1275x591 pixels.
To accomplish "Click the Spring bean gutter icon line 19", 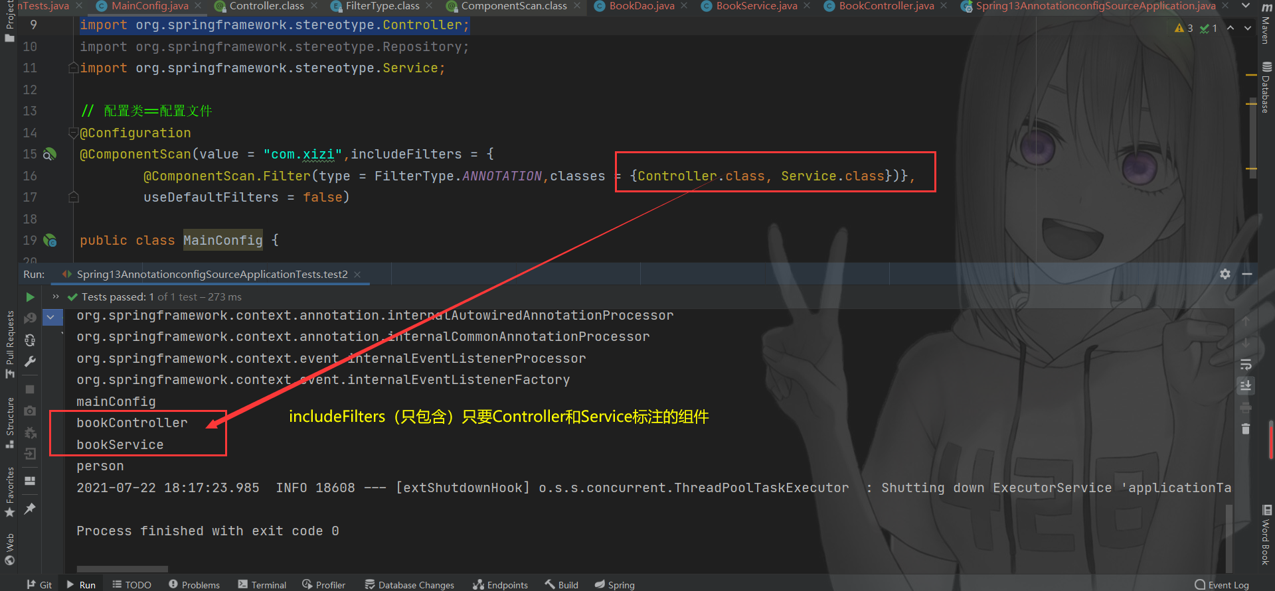I will tap(50, 241).
